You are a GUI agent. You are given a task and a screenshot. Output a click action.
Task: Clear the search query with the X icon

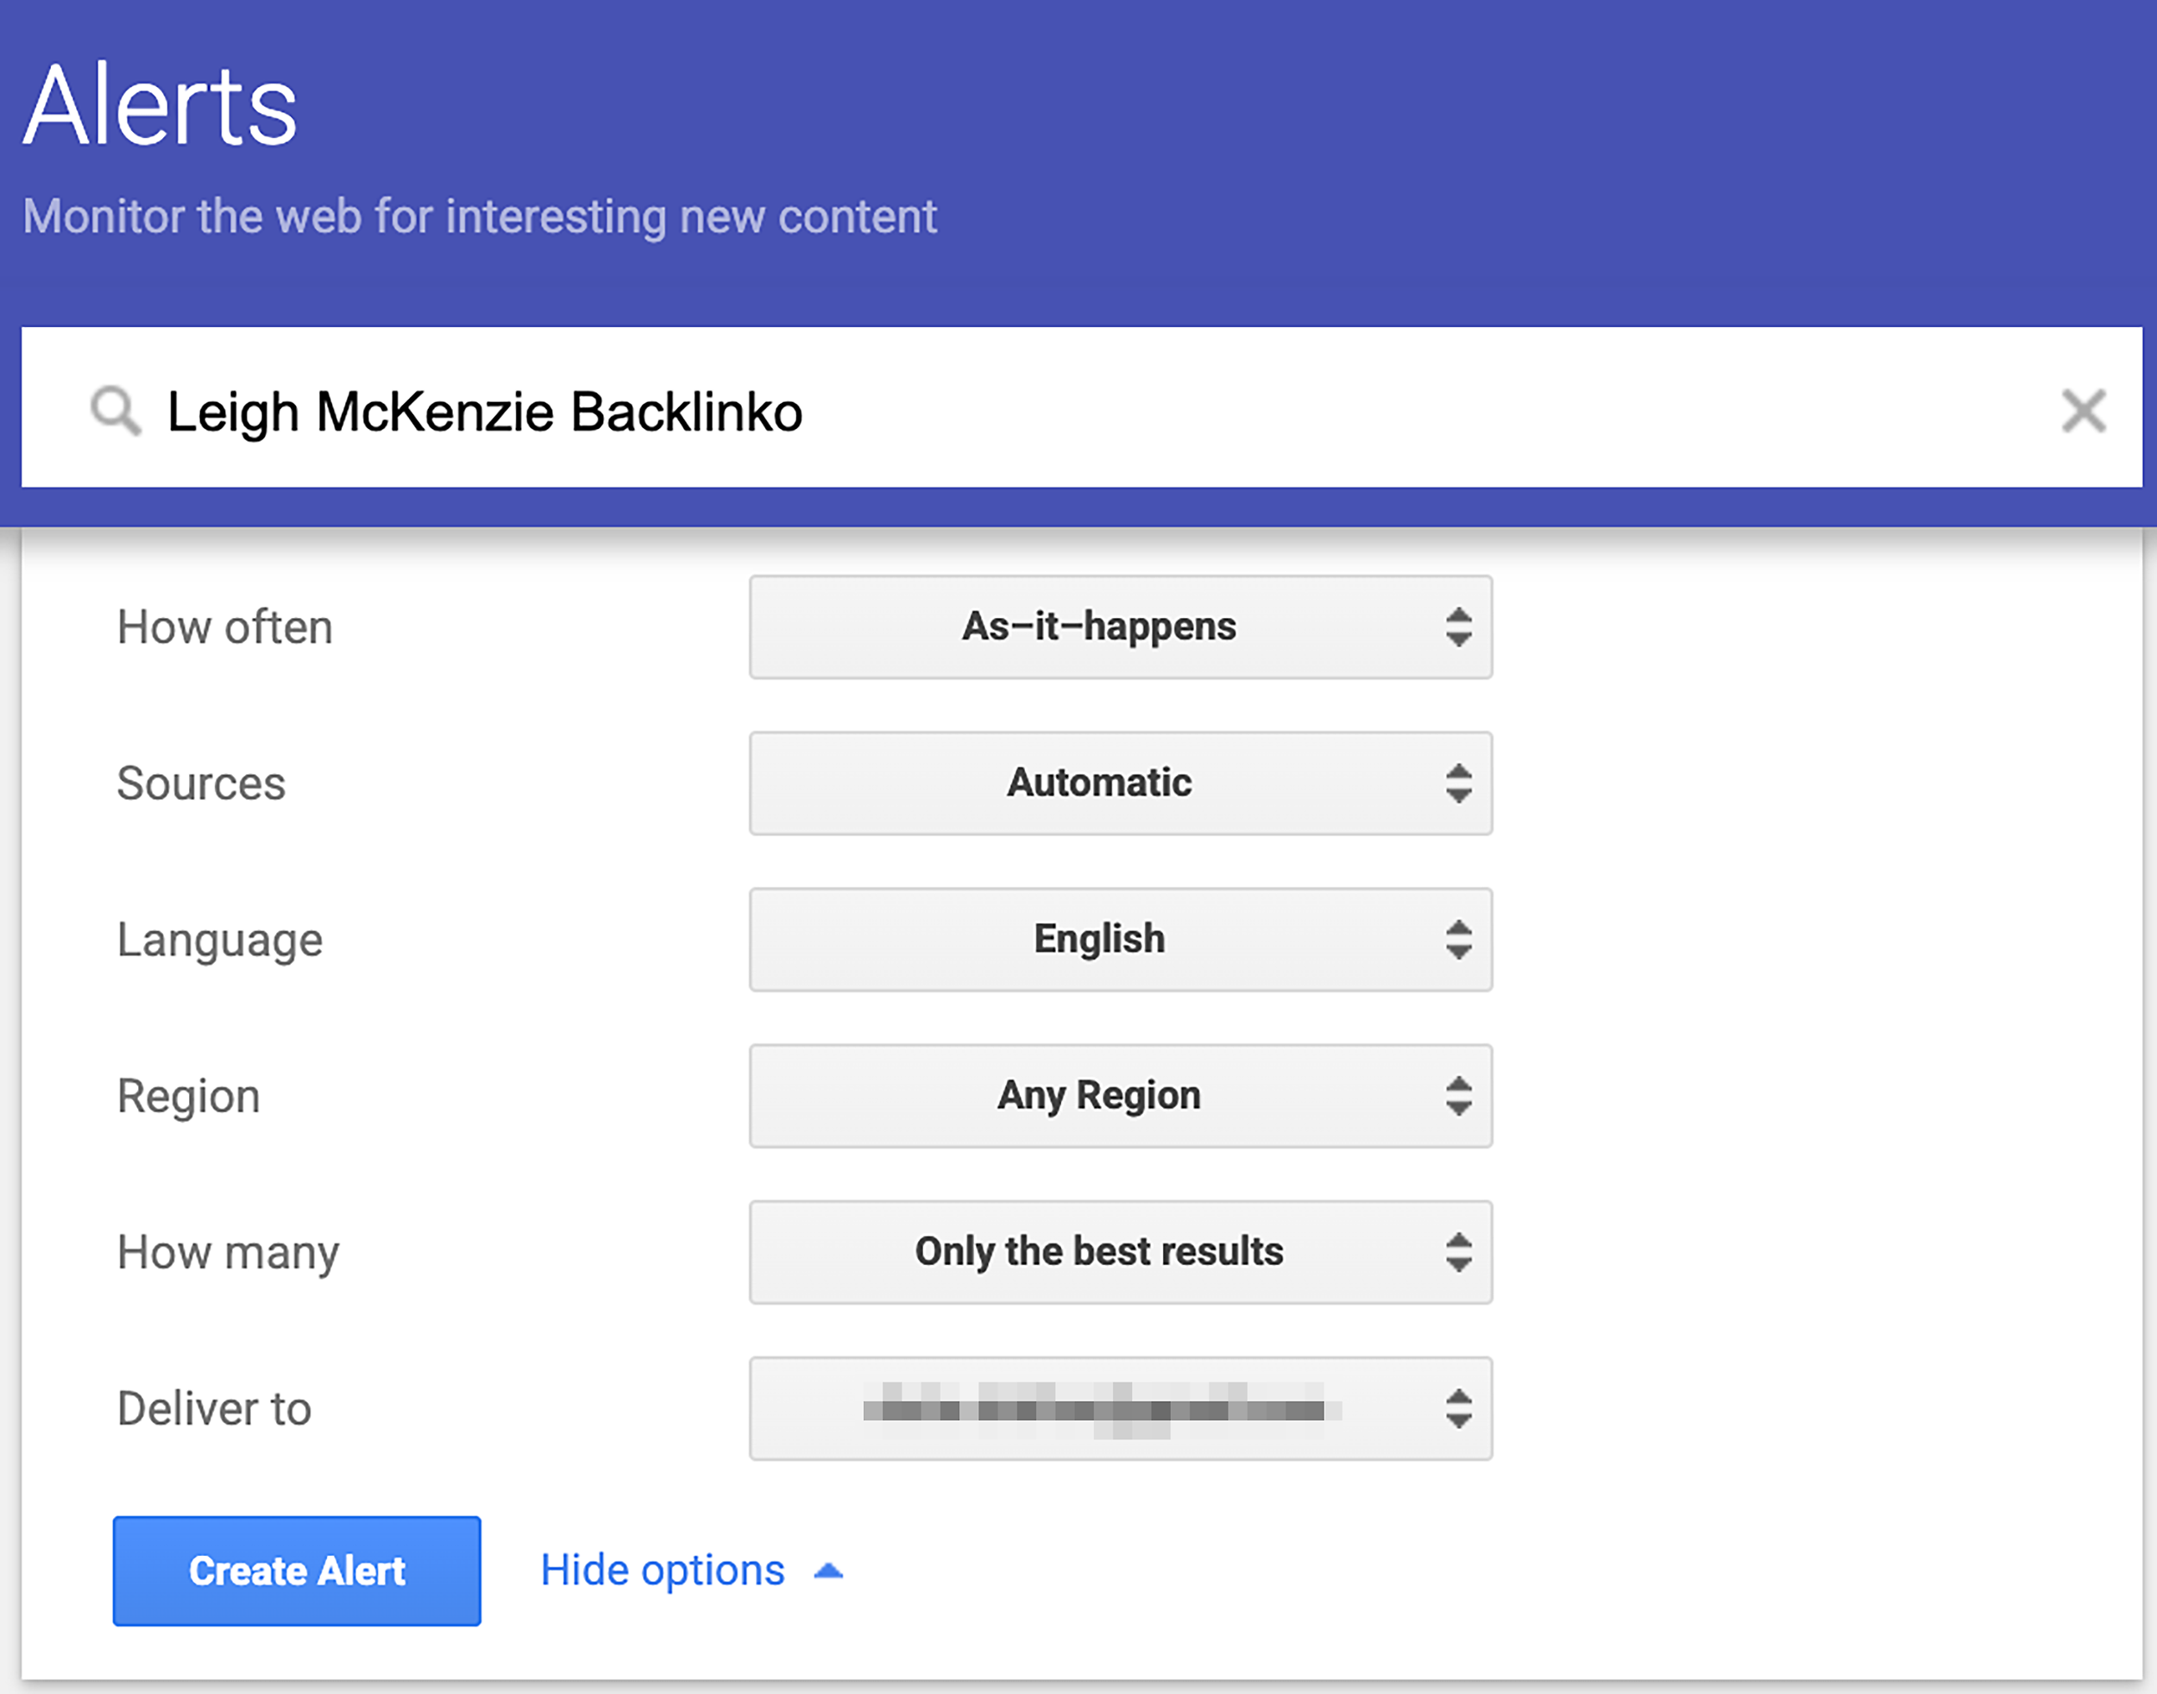tap(2083, 411)
